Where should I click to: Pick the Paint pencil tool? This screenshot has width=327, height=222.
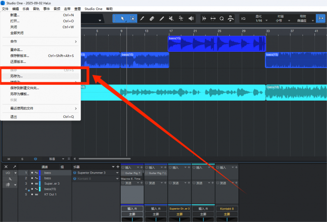pyautogui.click(x=161, y=19)
